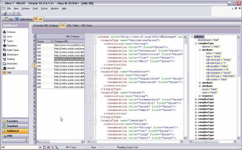Open the File menu
Screen dimensions: 242x150
pos(9,8)
